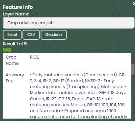Viewport: 135px width, 121px height.
Task: Close the Feature Info panel
Action: 134,4
